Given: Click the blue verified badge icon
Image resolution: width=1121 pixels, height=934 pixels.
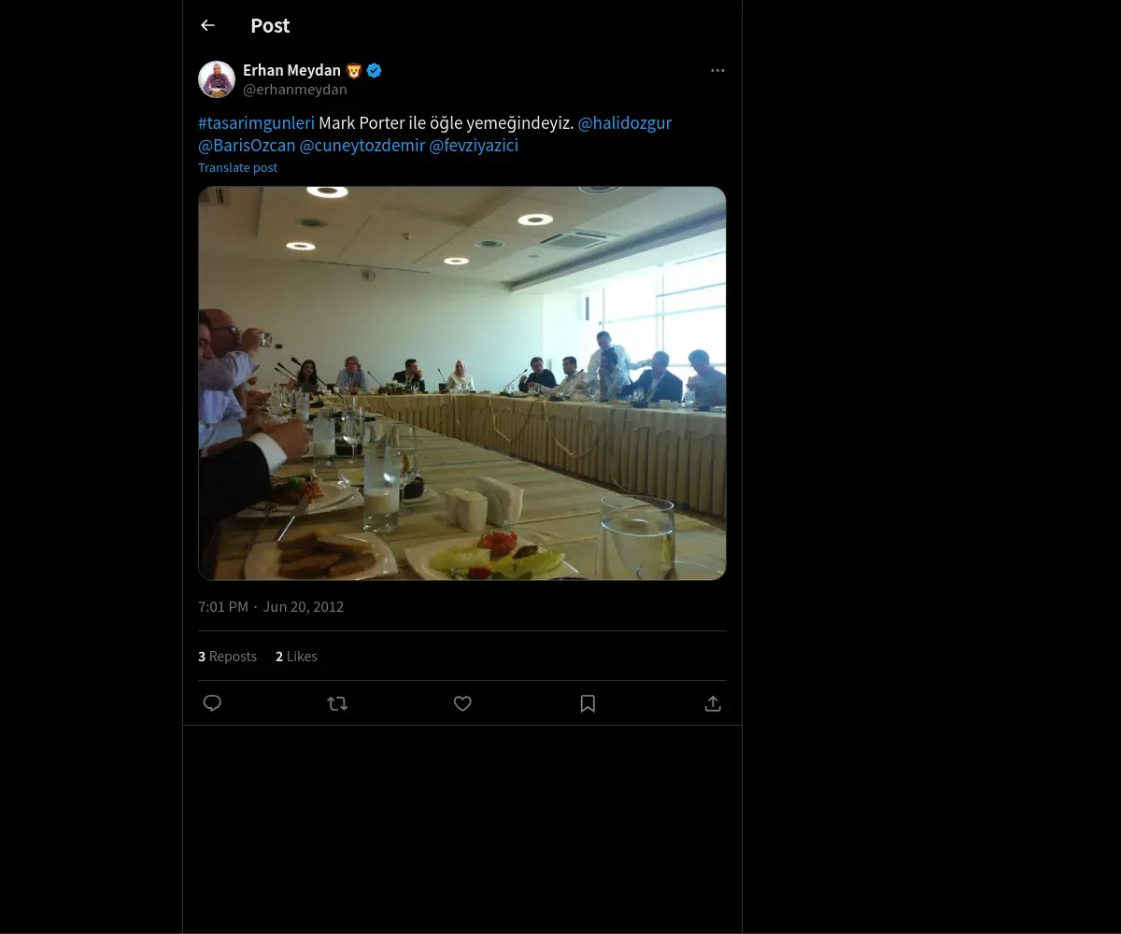Looking at the screenshot, I should coord(374,70).
